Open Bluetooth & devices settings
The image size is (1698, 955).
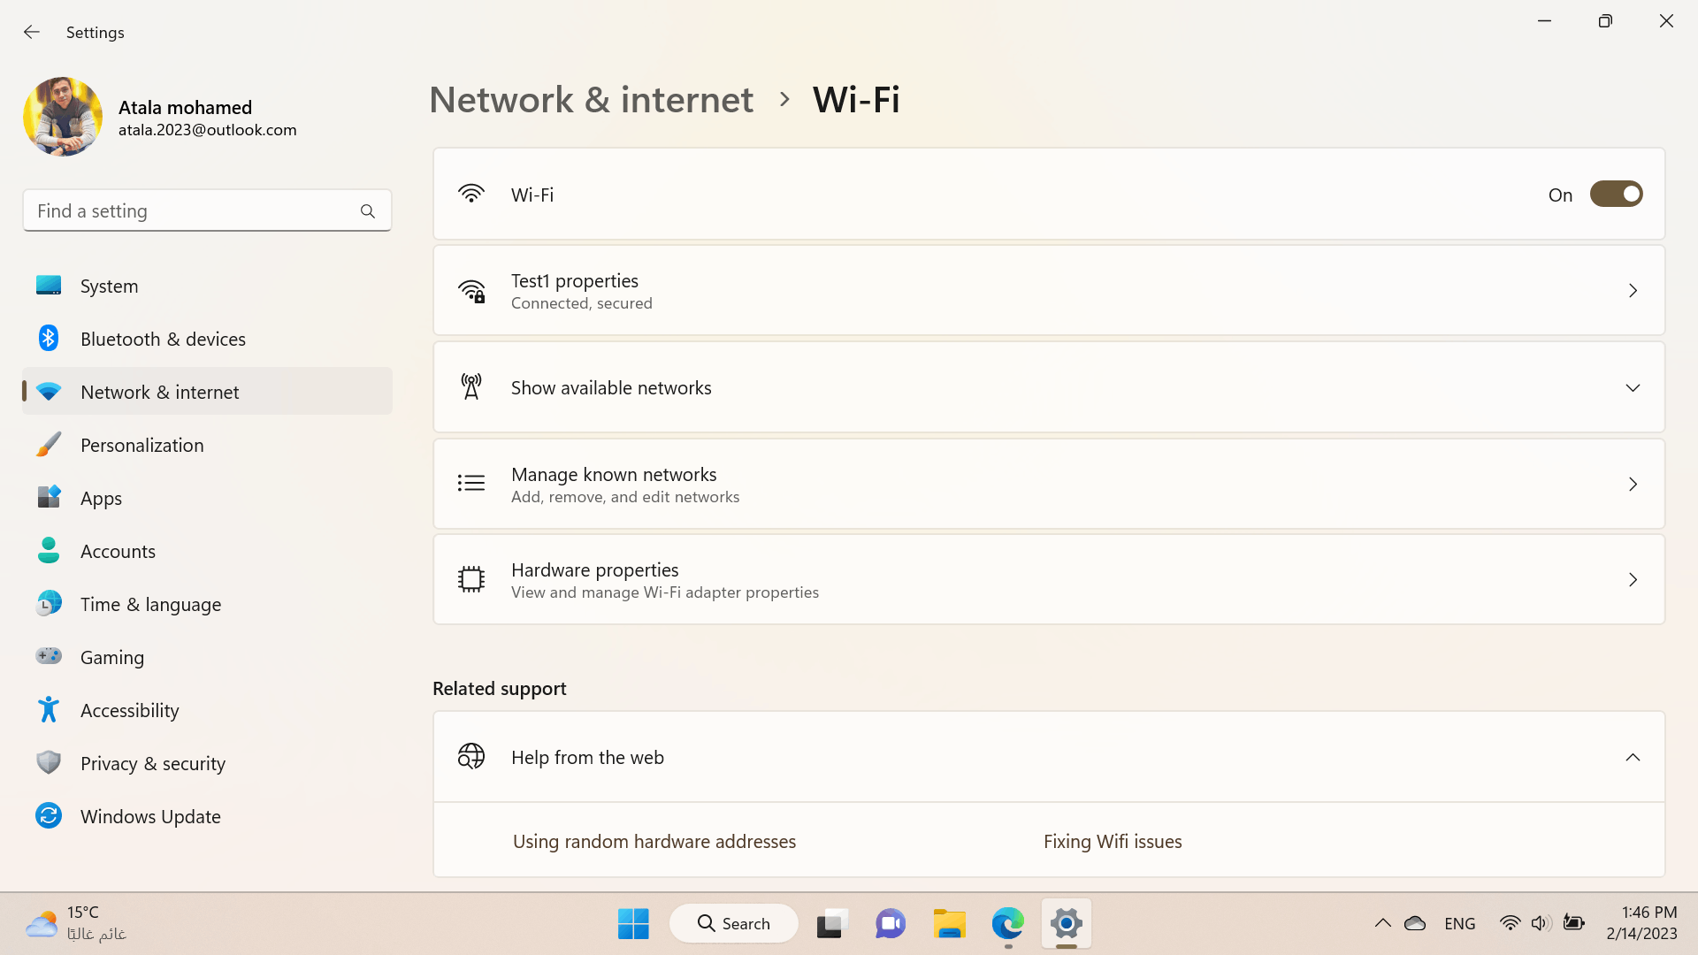pyautogui.click(x=163, y=340)
